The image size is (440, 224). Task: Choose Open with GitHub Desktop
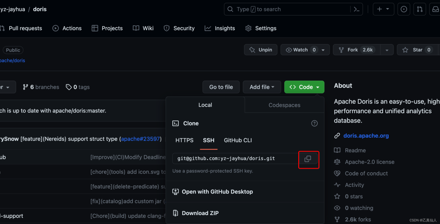[x=212, y=192]
